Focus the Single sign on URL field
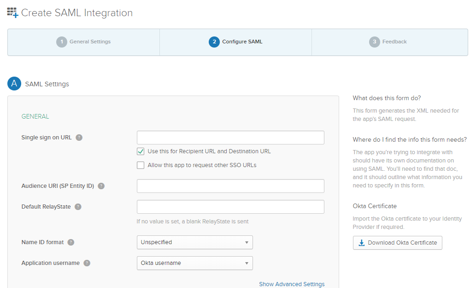The width and height of the screenshot is (476, 288). [x=230, y=138]
